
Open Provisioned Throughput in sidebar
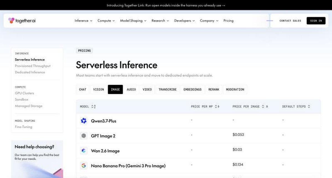click(33, 66)
